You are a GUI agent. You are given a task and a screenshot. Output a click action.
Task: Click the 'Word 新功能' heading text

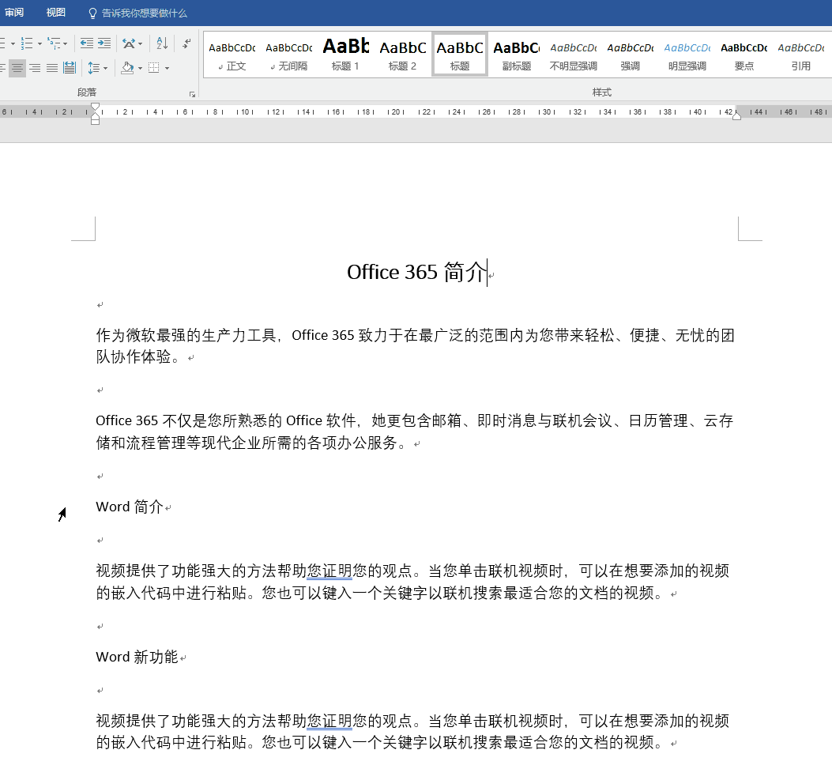click(137, 658)
